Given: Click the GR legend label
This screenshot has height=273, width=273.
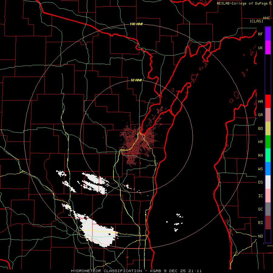Looking at the screenshot, I should pyautogui.click(x=261, y=115).
